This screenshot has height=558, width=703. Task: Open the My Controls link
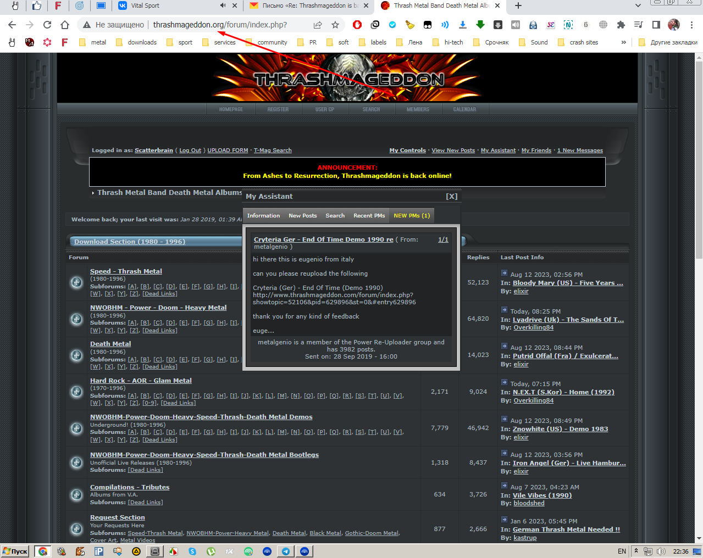click(x=407, y=150)
